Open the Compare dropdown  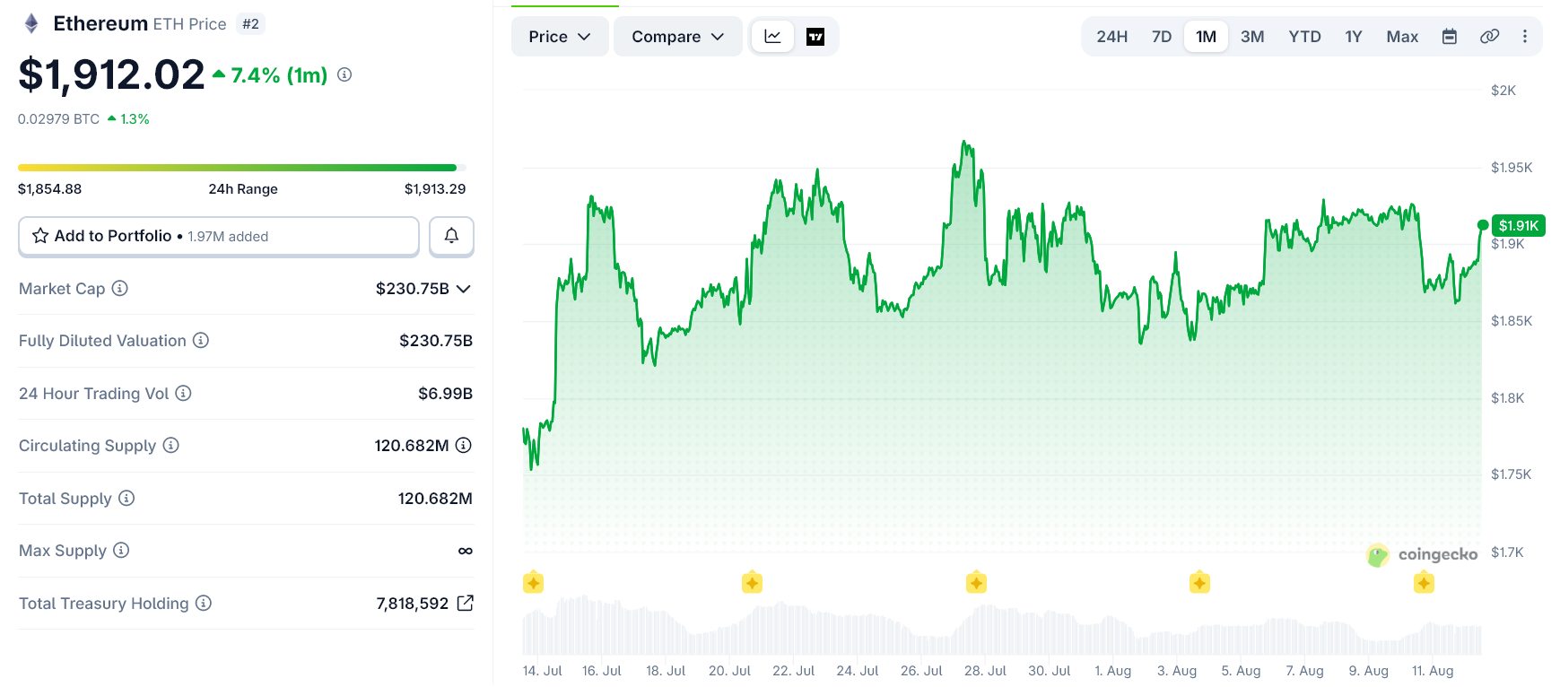point(678,37)
